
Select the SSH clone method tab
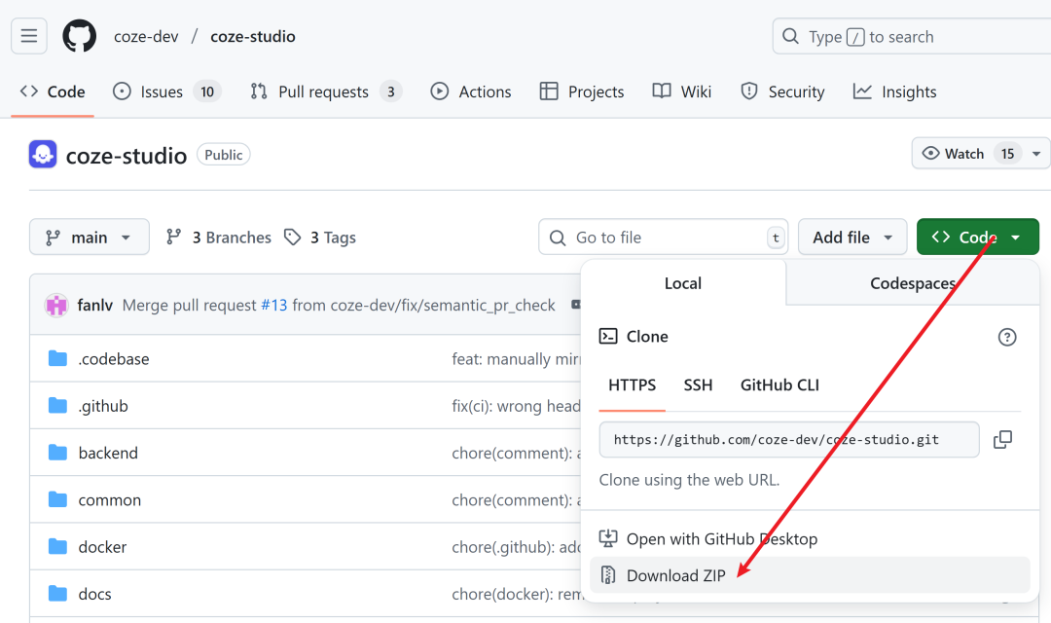698,385
